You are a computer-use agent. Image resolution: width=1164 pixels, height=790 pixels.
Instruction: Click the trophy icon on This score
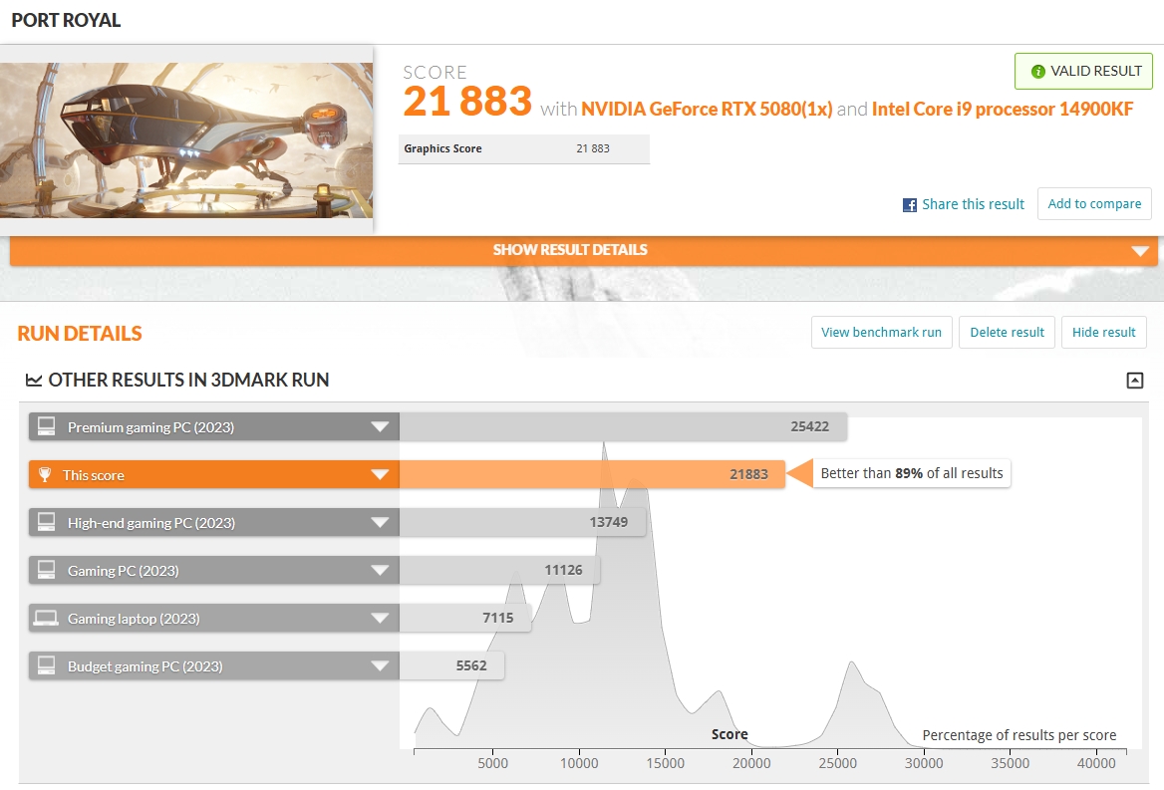coord(45,475)
